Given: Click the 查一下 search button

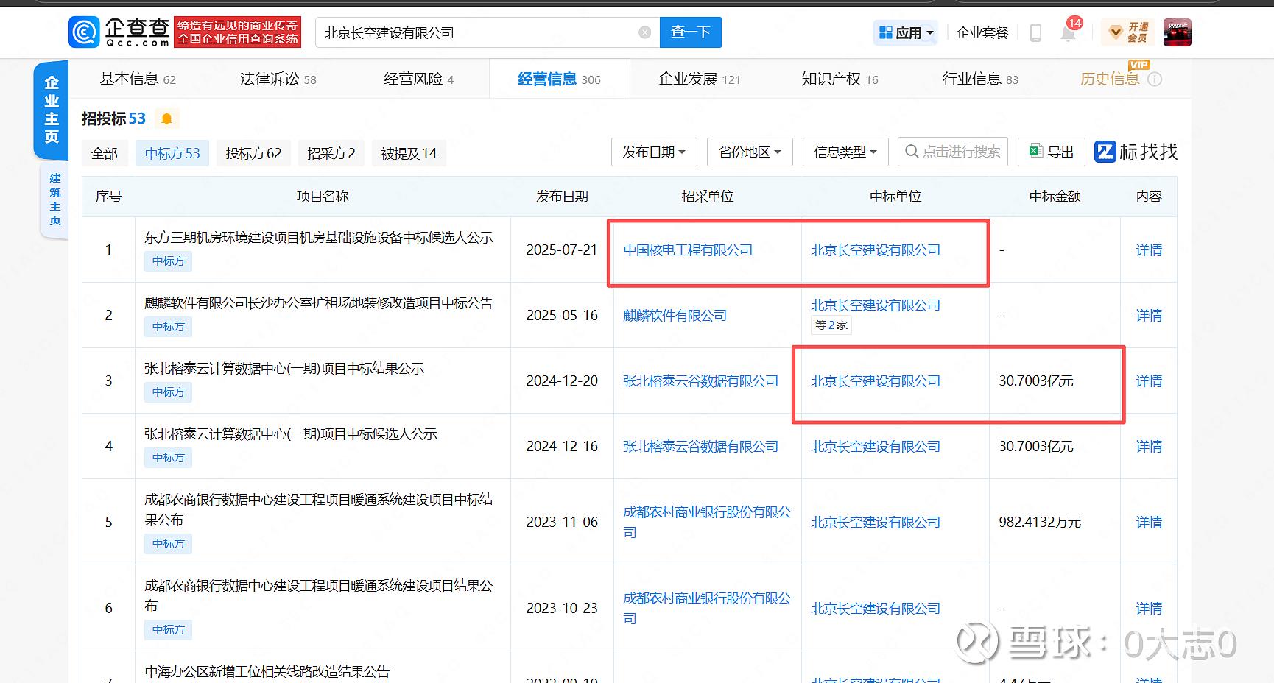Looking at the screenshot, I should click(x=691, y=32).
